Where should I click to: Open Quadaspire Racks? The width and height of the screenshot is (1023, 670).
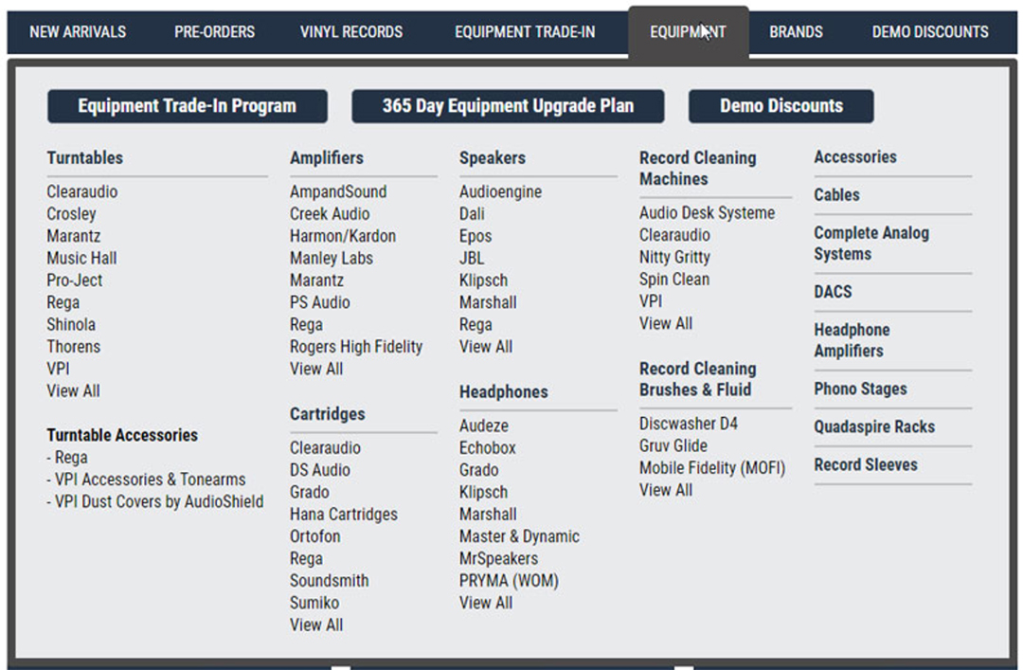coord(874,427)
